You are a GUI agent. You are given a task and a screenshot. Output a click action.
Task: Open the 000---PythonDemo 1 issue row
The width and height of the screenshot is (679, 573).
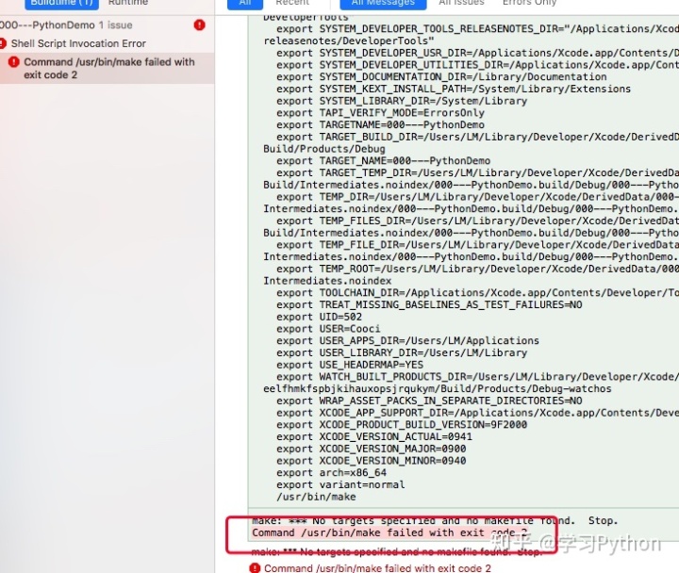[107, 25]
